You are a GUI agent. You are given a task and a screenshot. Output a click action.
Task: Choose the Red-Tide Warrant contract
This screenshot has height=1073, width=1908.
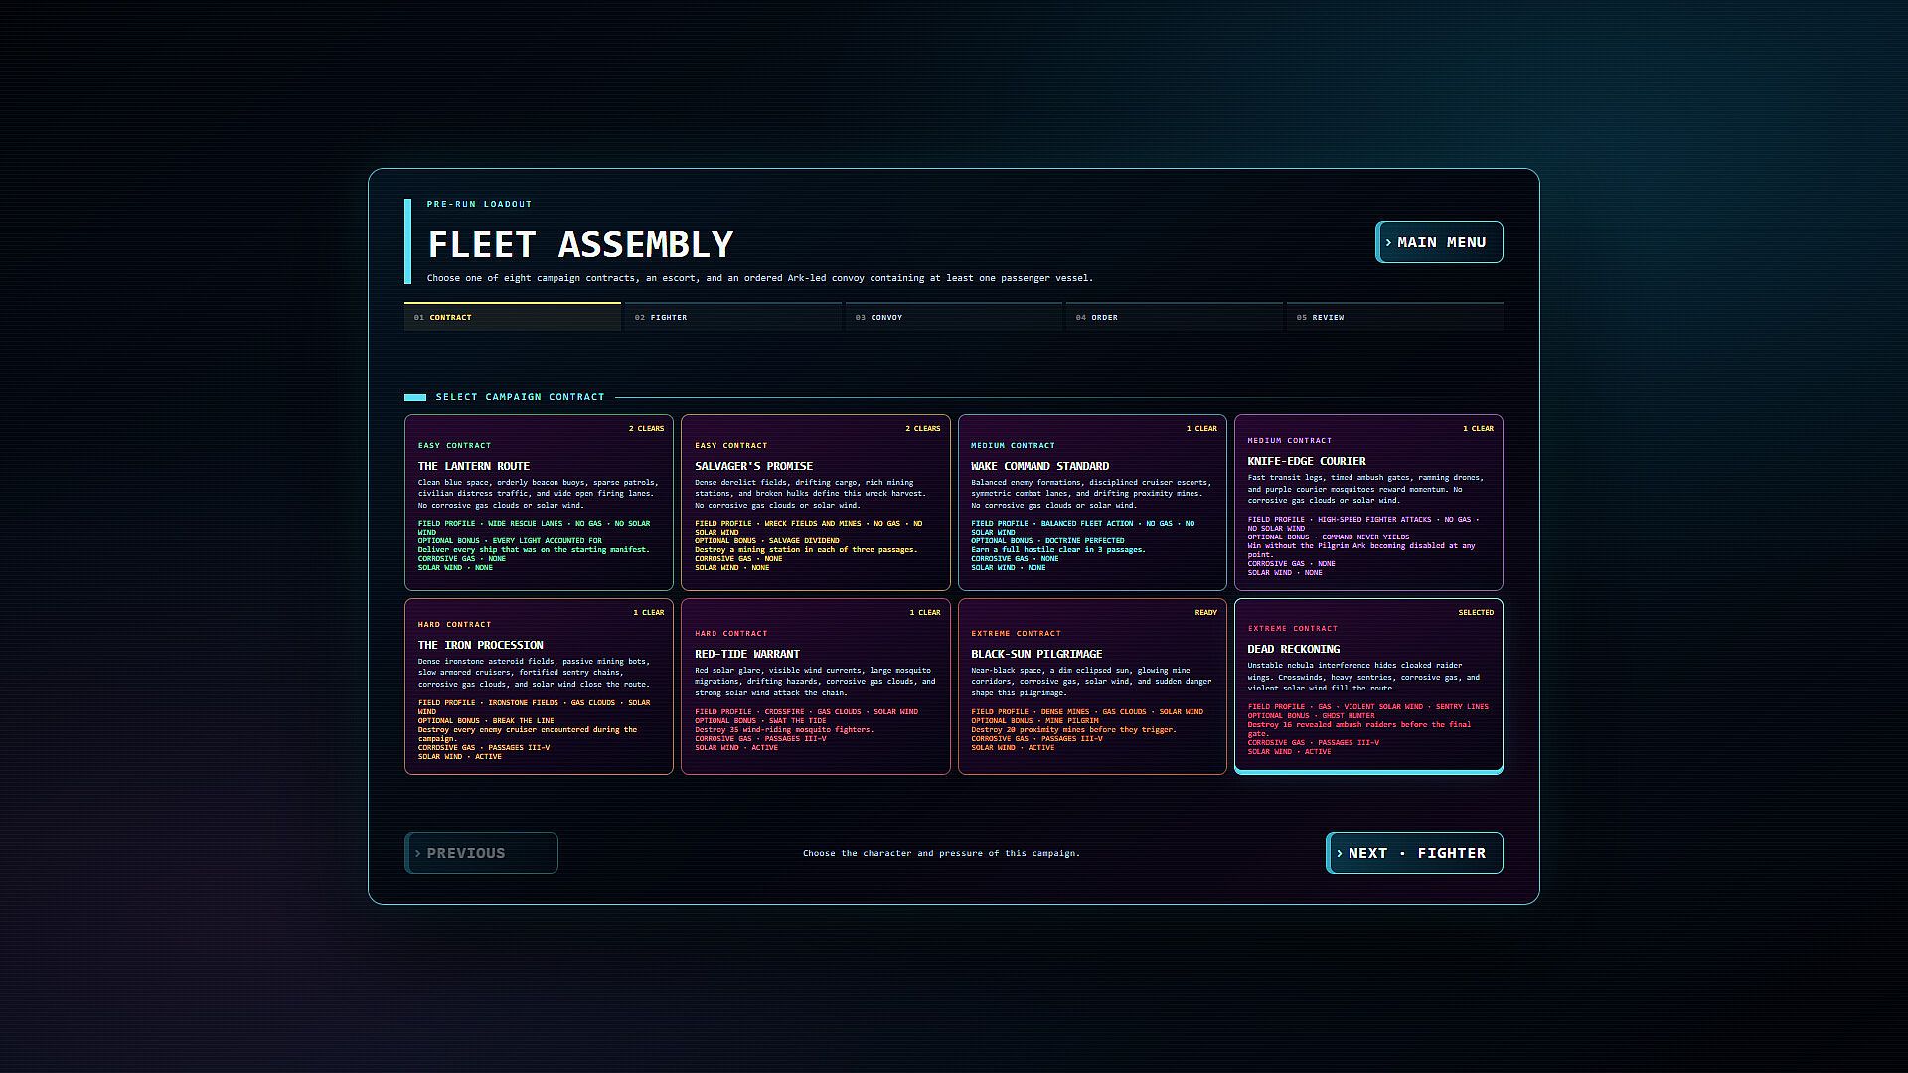pyautogui.click(x=815, y=687)
